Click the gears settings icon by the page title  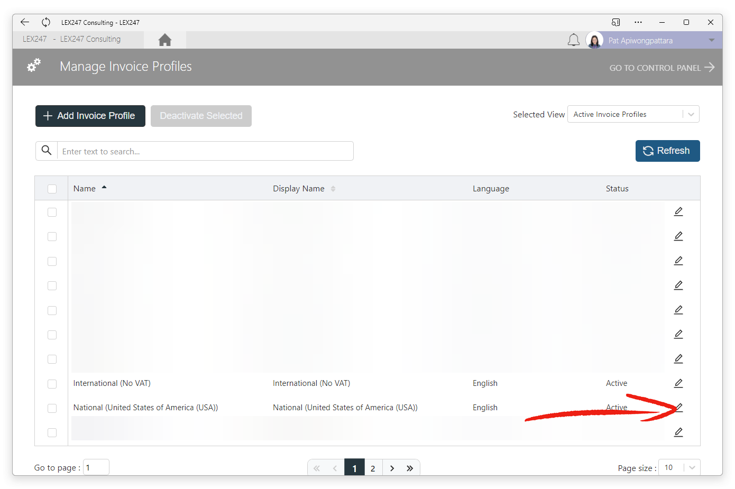click(34, 66)
